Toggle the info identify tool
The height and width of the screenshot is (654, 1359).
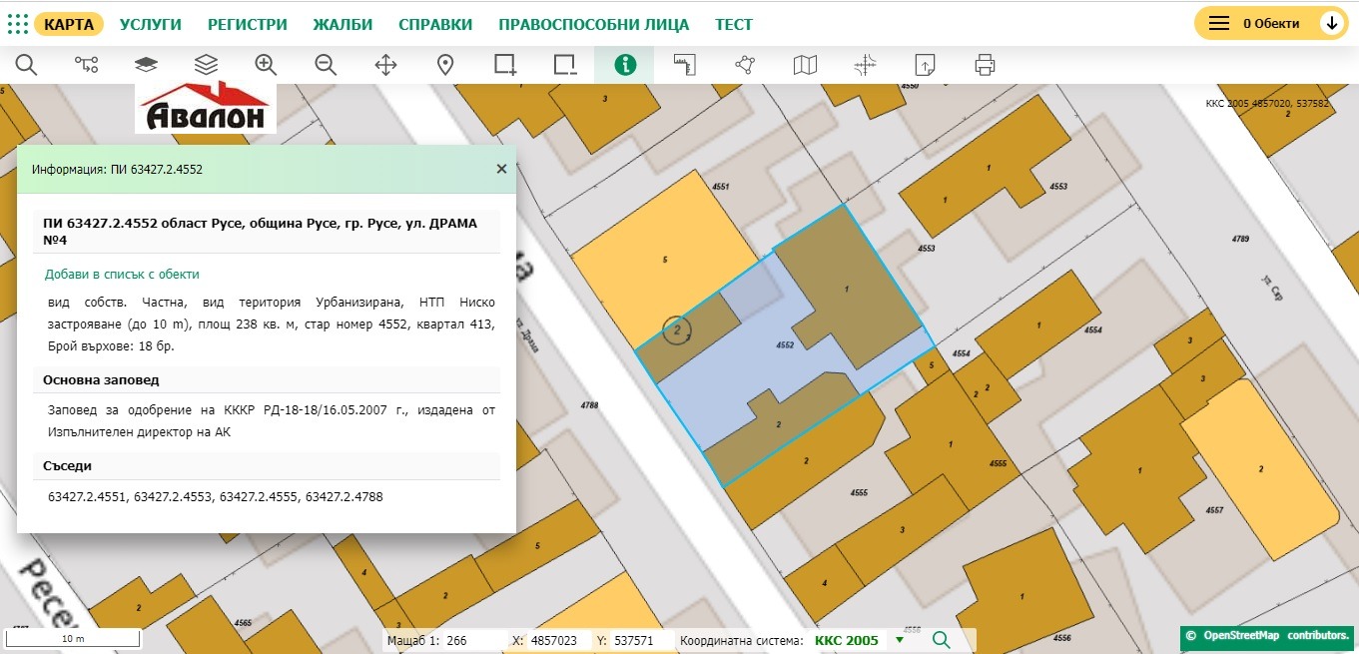pos(625,65)
